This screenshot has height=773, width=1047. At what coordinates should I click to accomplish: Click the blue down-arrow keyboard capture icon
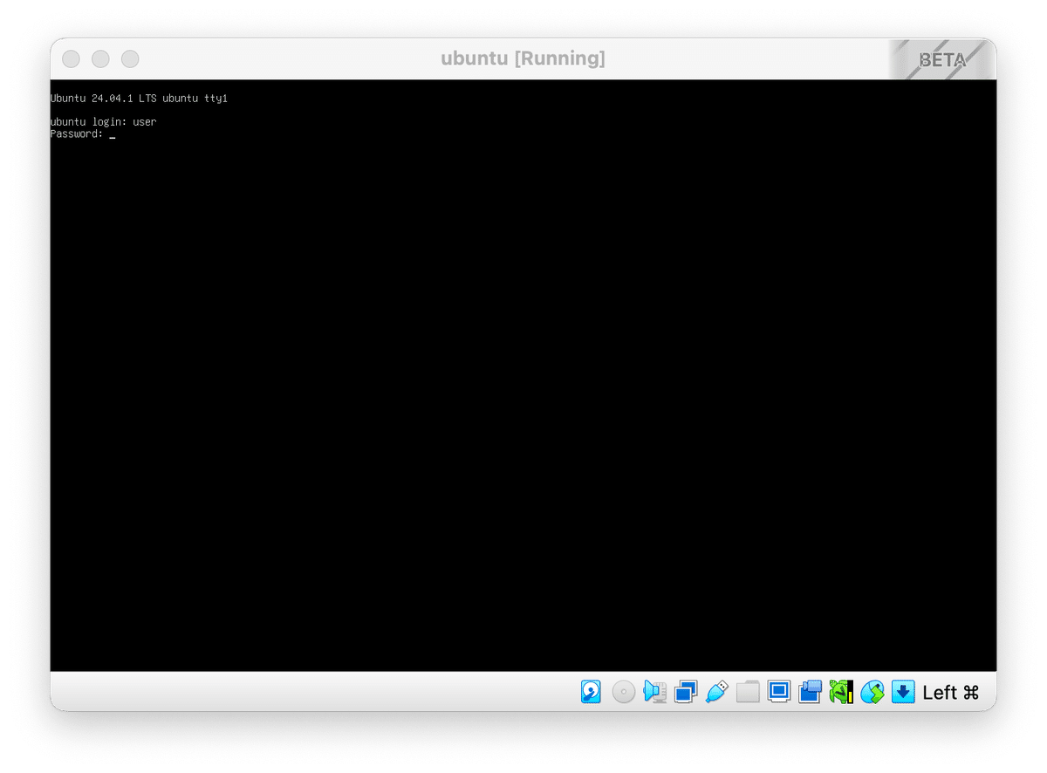coord(903,693)
